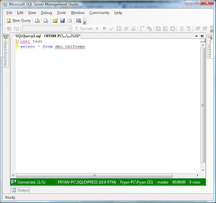Select the SQLQuery1.sql document tab
This screenshot has width=216, height=203.
(x=48, y=36)
